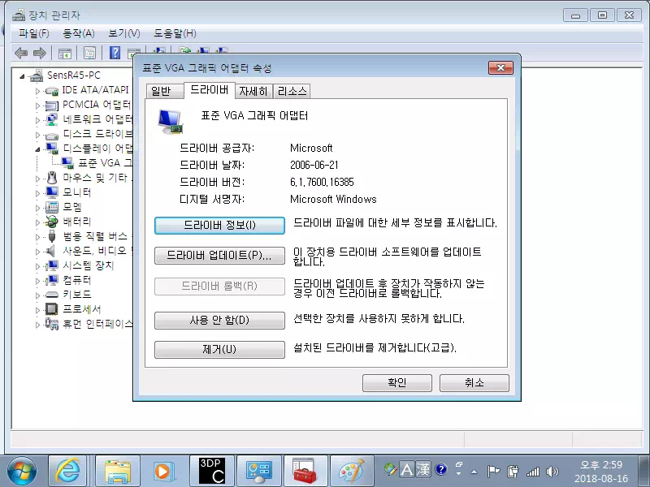Screen dimensions: 650x487
Task: Open the 3DP Chip taskbar item
Action: [x=212, y=471]
